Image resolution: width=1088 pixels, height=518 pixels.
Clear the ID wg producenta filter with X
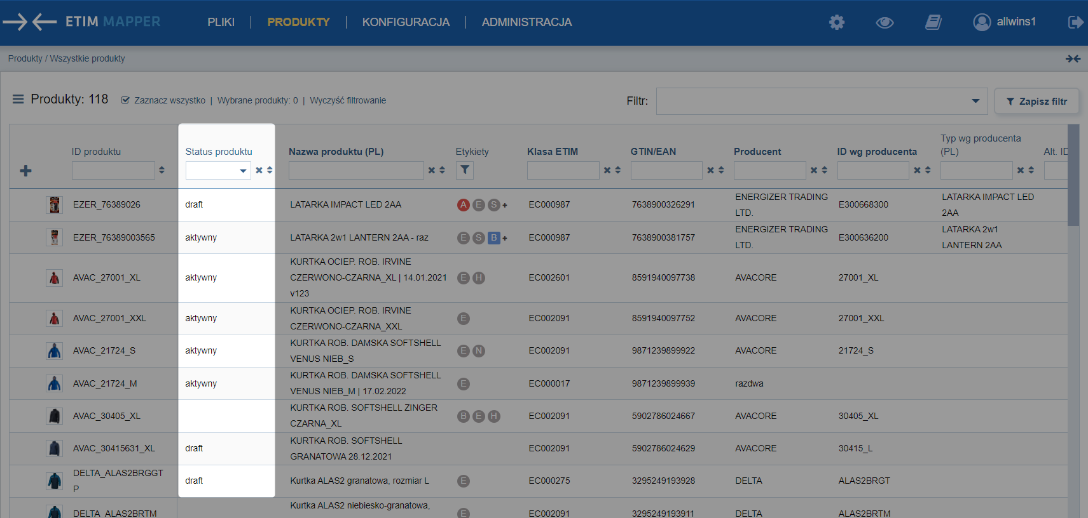click(918, 170)
